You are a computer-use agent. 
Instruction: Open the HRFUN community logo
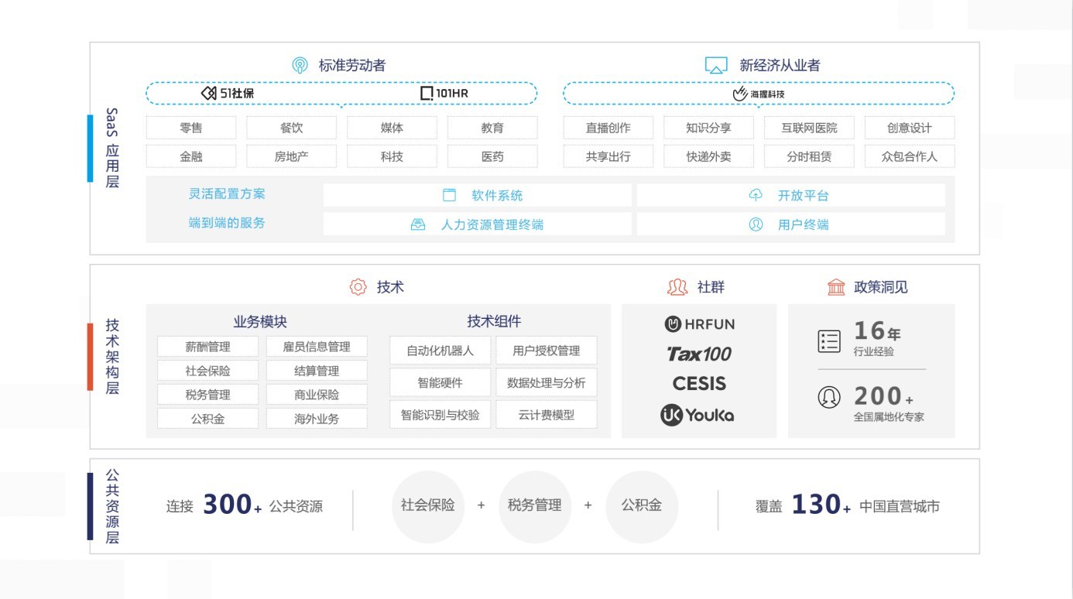coord(699,324)
